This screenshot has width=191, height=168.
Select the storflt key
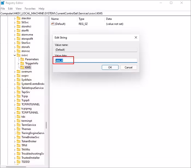(25, 31)
